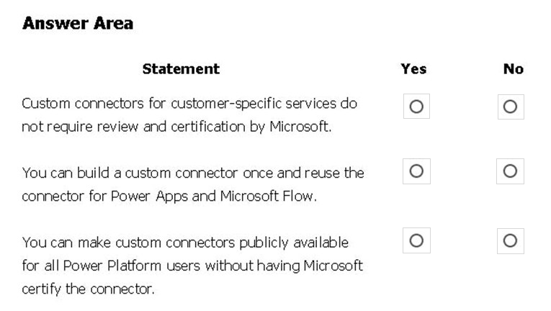Choose Yes for reusing connector in Power Apps
551x311 pixels.
(416, 171)
